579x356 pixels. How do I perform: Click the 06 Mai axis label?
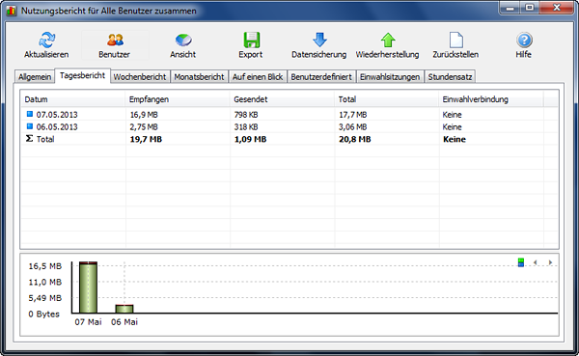click(x=124, y=322)
